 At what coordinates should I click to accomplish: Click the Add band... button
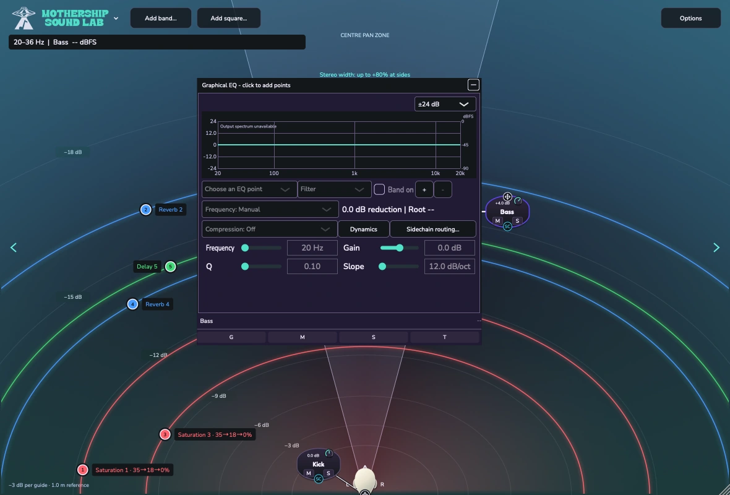coord(161,18)
